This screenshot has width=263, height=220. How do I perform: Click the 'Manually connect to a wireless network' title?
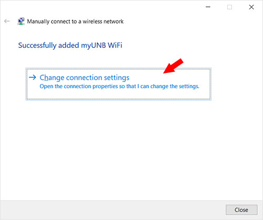75,22
